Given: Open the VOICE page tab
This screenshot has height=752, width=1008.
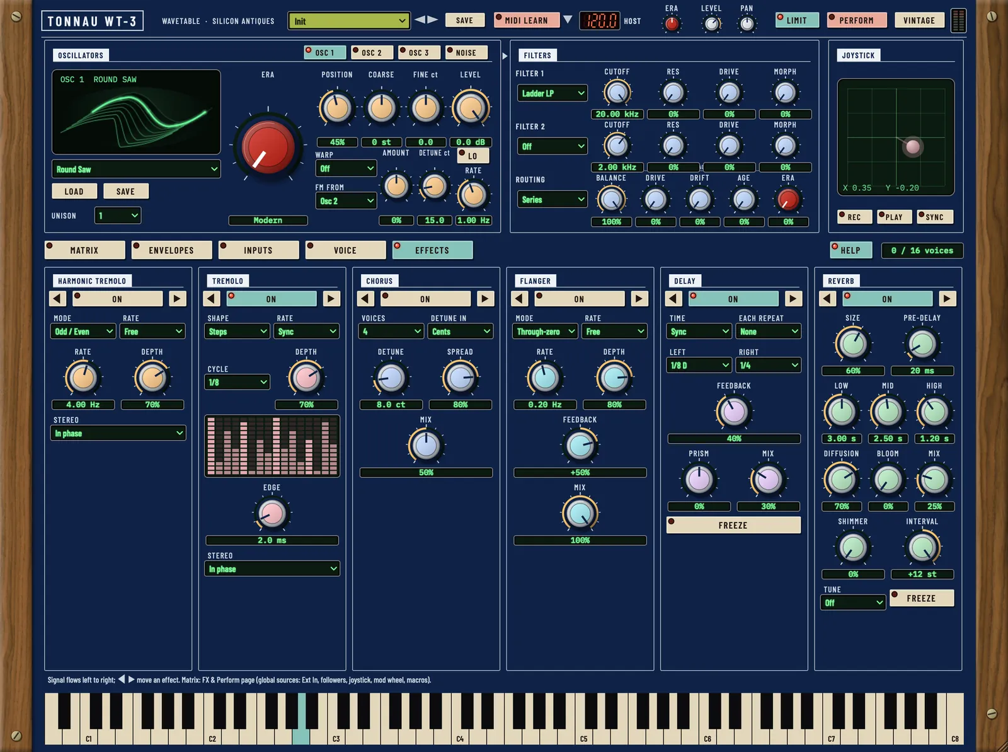Looking at the screenshot, I should pyautogui.click(x=346, y=250).
